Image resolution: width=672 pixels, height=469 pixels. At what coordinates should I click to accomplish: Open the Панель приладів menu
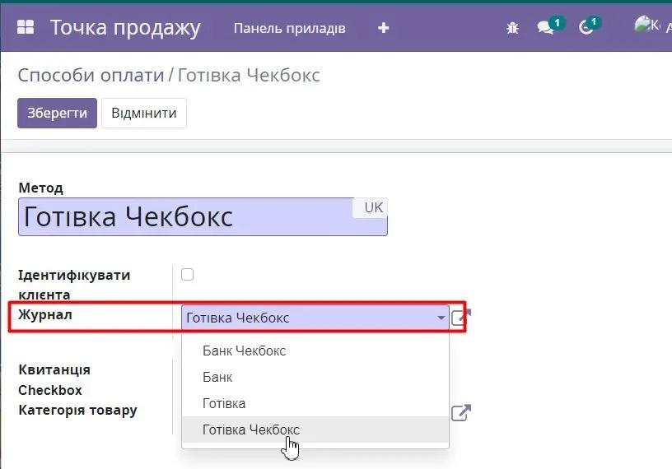coord(289,28)
